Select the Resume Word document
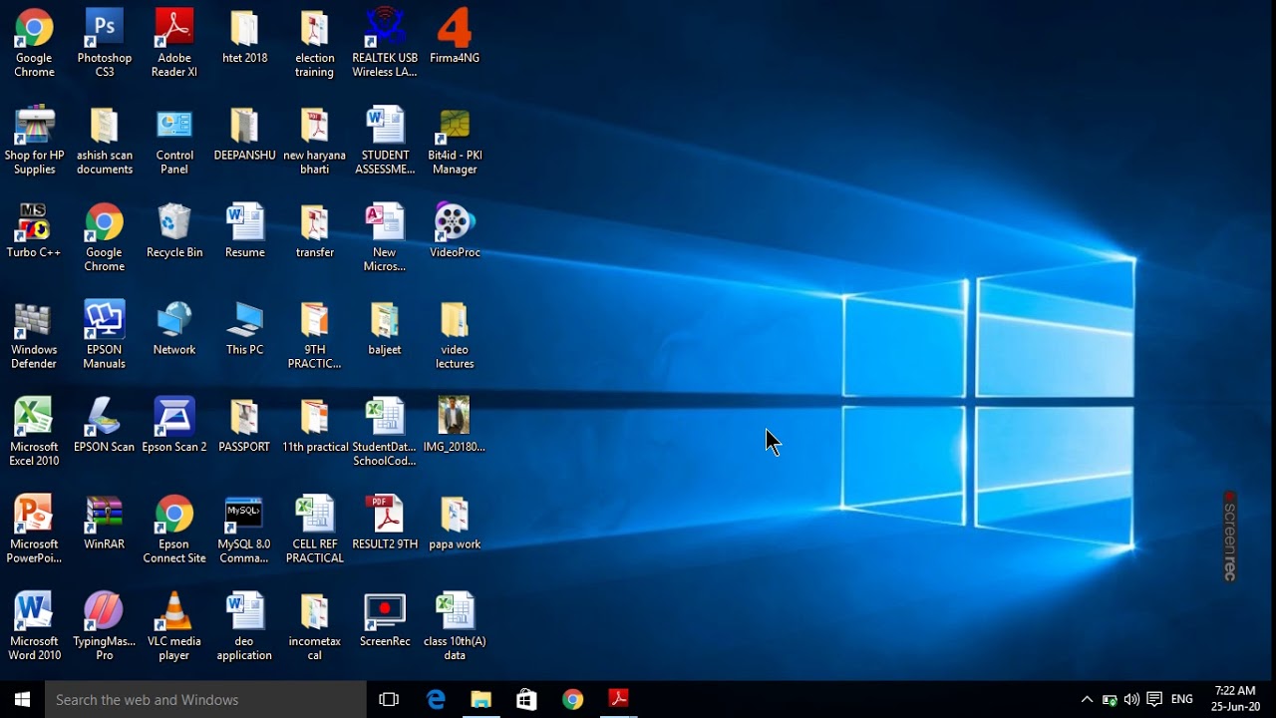Viewport: 1276px width, 718px height. [x=244, y=231]
